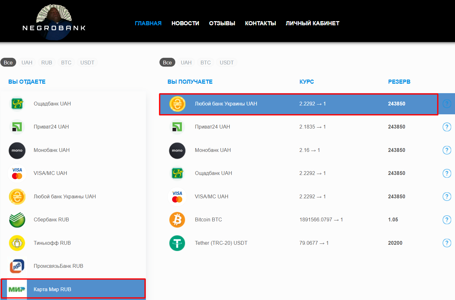The height and width of the screenshot is (300, 455).
Task: Click the reserve value 20200
Action: pyautogui.click(x=395, y=243)
